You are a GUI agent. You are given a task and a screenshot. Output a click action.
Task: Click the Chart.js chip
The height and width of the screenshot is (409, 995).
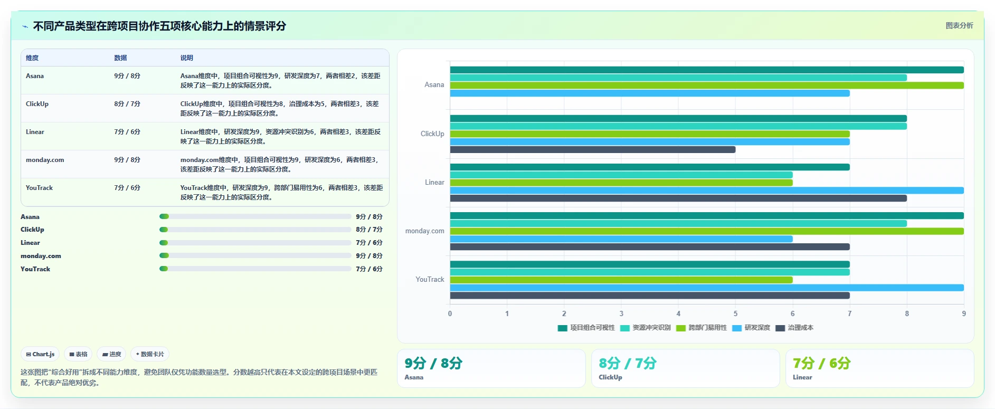[40, 354]
